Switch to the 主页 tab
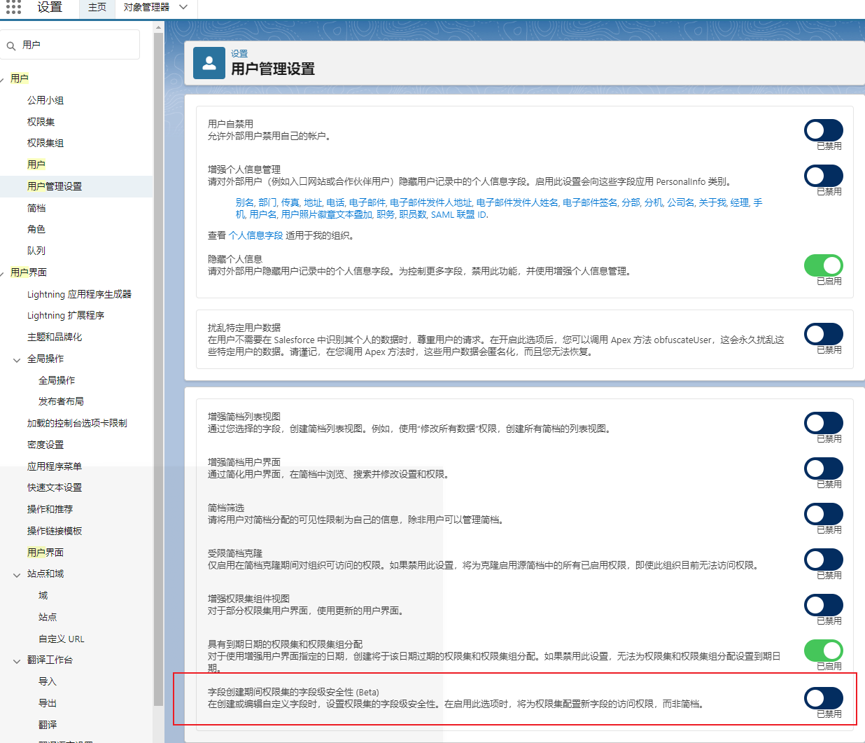Image resolution: width=865 pixels, height=743 pixels. tap(96, 6)
